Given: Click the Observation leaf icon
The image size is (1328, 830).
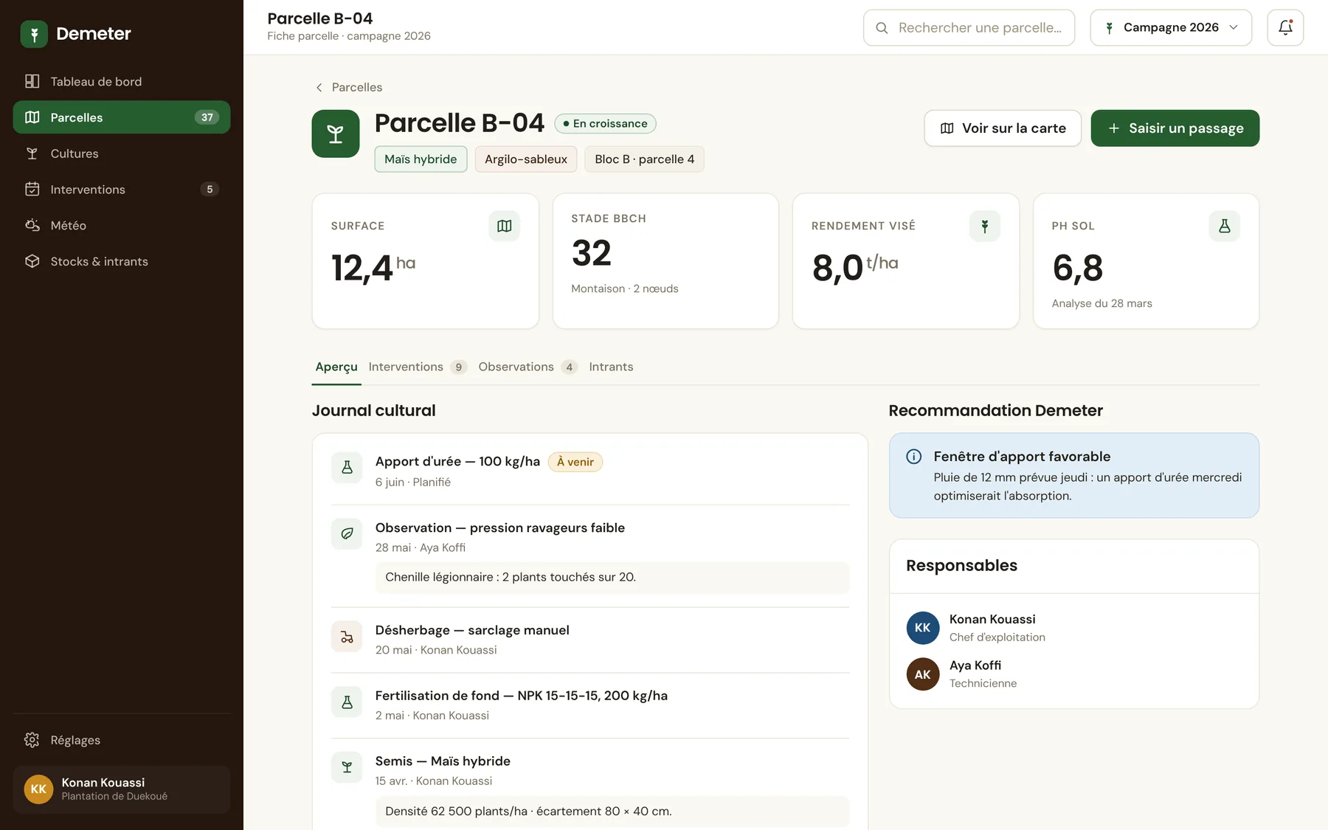Looking at the screenshot, I should point(347,533).
